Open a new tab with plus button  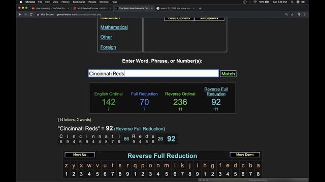pos(200,8)
